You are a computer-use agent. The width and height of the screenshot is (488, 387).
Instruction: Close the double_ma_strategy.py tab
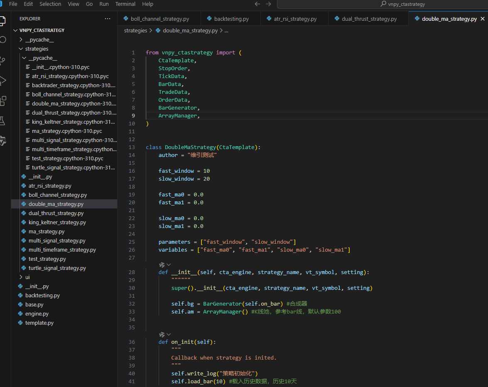tap(483, 19)
